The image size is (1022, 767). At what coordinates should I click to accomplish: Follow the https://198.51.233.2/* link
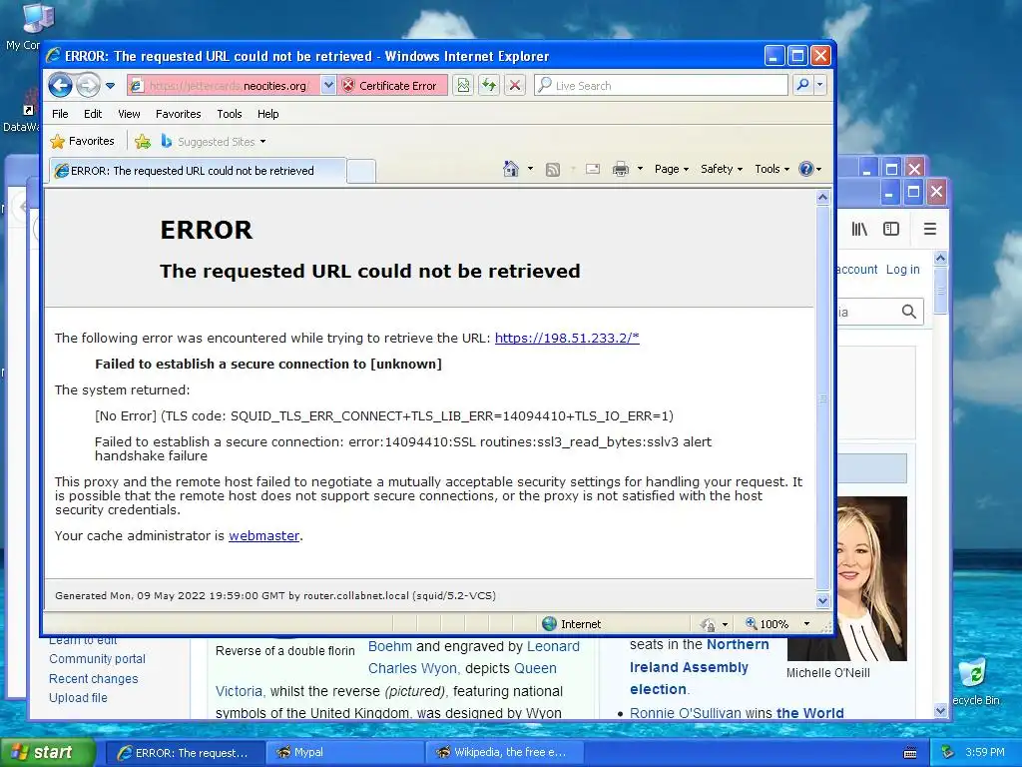point(567,338)
